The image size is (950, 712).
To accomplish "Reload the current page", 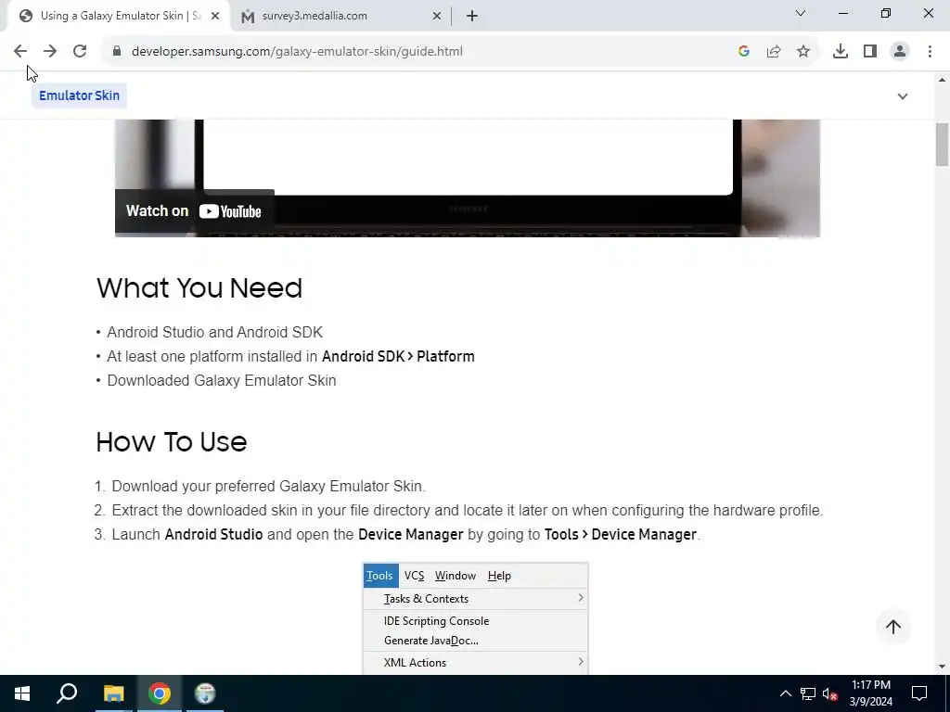I will coord(80,52).
